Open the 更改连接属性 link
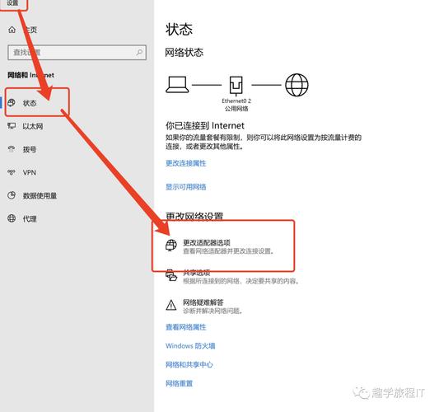The height and width of the screenshot is (412, 439). pyautogui.click(x=185, y=163)
